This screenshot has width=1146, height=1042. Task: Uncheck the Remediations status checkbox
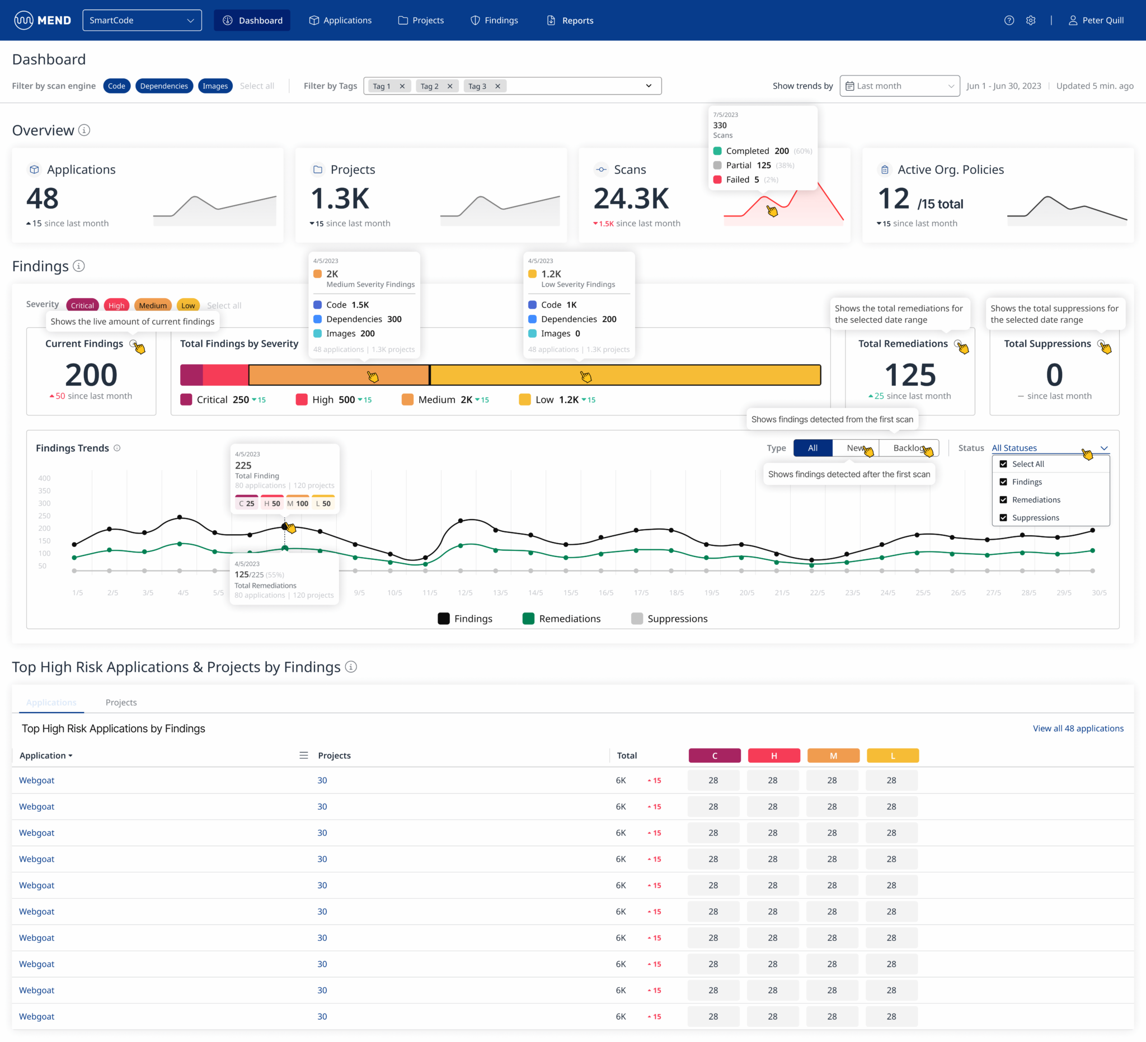pyautogui.click(x=1003, y=499)
